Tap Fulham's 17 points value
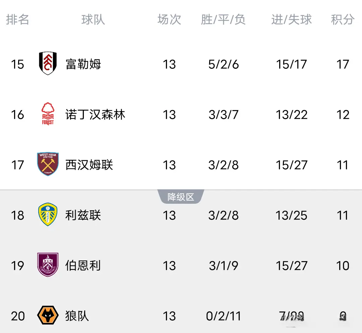This screenshot has height=333, width=362. tap(343, 64)
